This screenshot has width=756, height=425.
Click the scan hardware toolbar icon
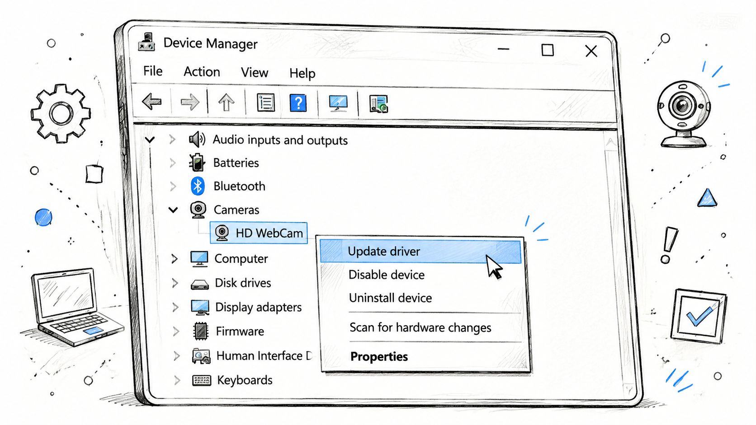(378, 104)
